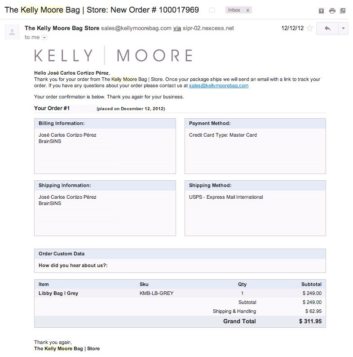Click the Inbox label tag
This screenshot has width=353, height=357.
pos(234,10)
